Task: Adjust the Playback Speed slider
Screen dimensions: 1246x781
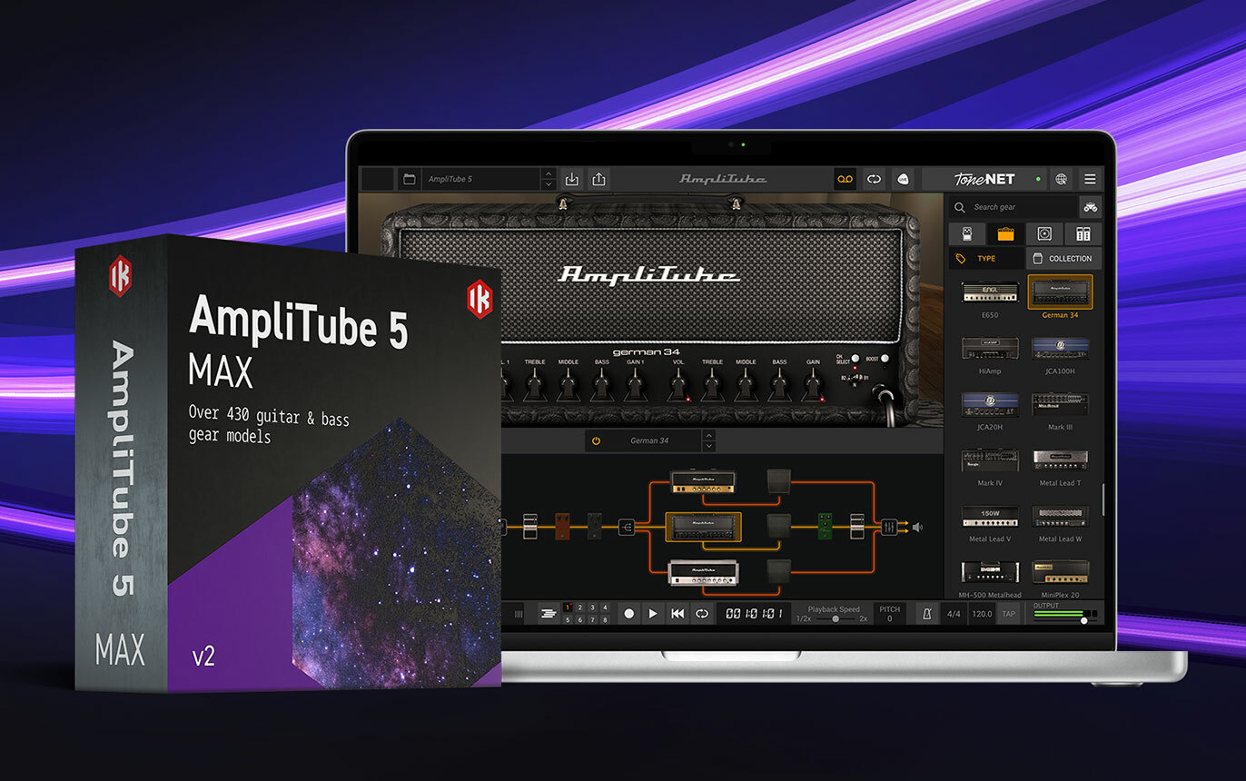Action: pyautogui.click(x=836, y=618)
